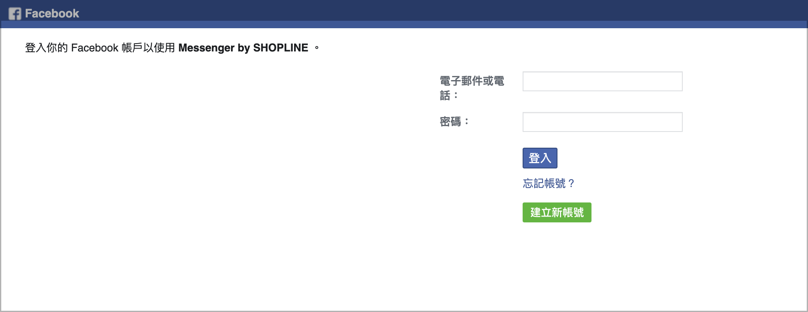The height and width of the screenshot is (312, 808).
Task: Click the 密碼 label text
Action: coord(450,122)
